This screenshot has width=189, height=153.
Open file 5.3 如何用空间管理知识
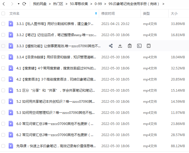56,112
